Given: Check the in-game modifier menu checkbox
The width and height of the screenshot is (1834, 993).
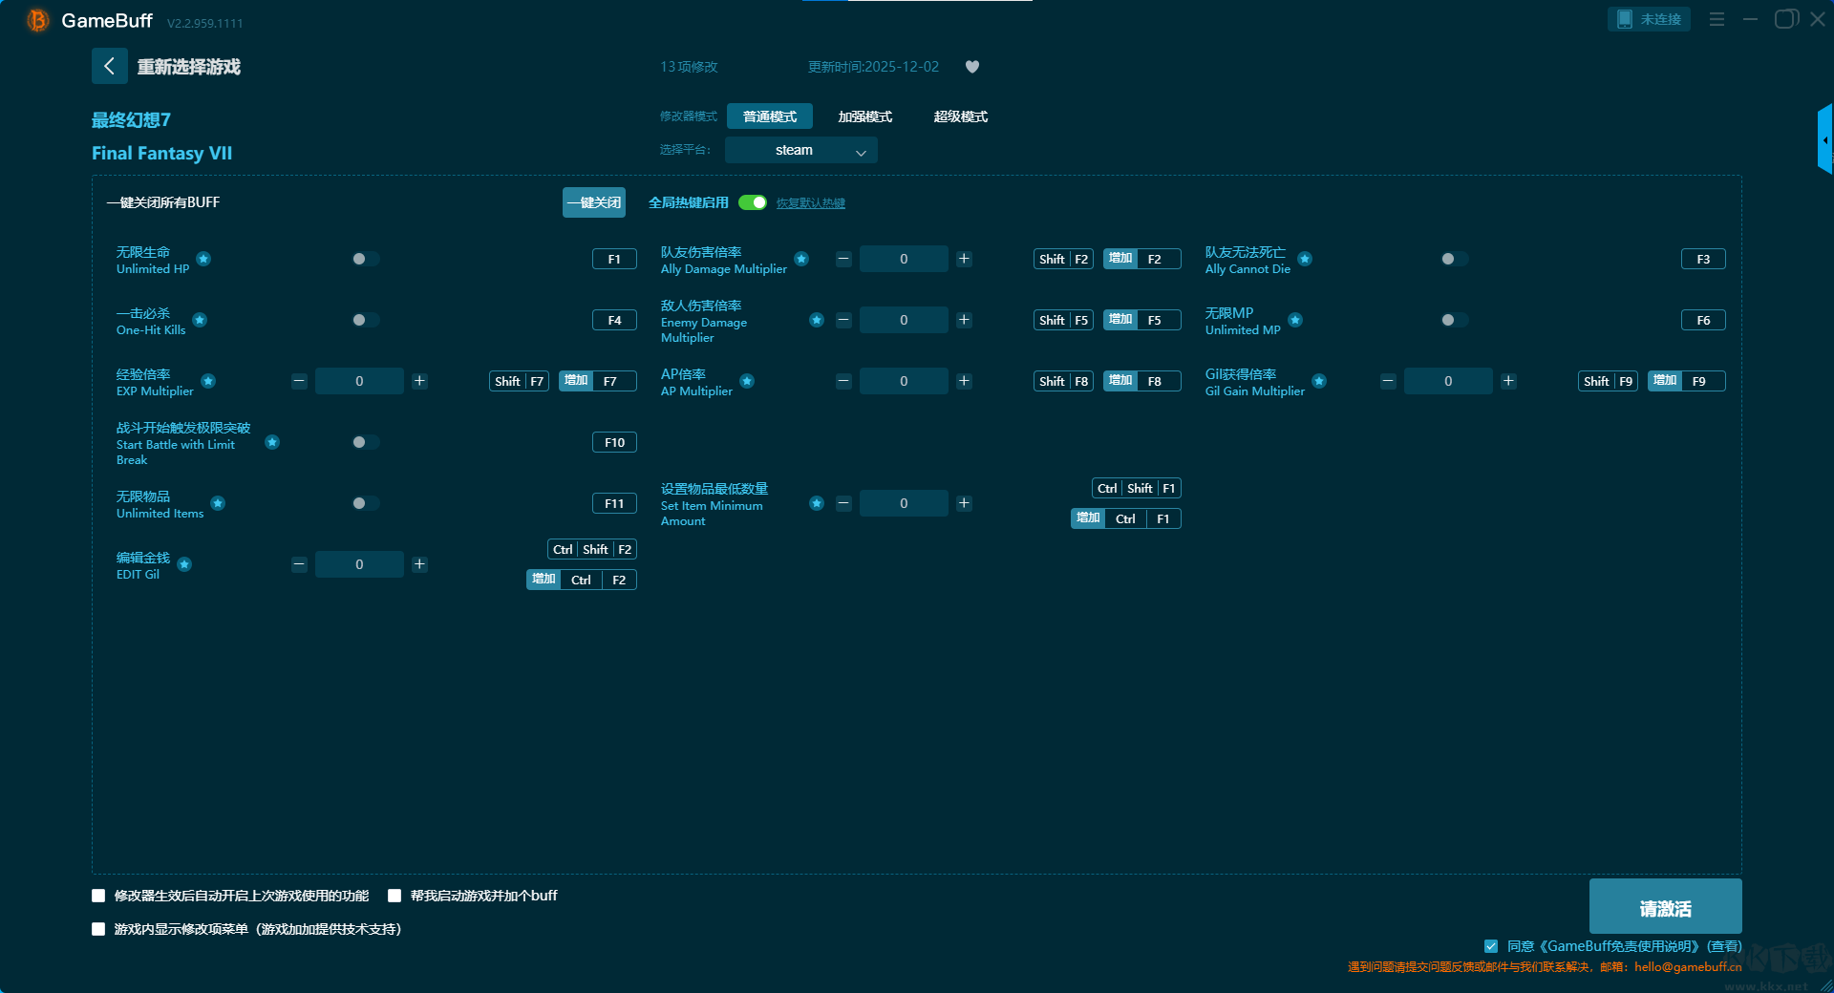Looking at the screenshot, I should click(98, 929).
